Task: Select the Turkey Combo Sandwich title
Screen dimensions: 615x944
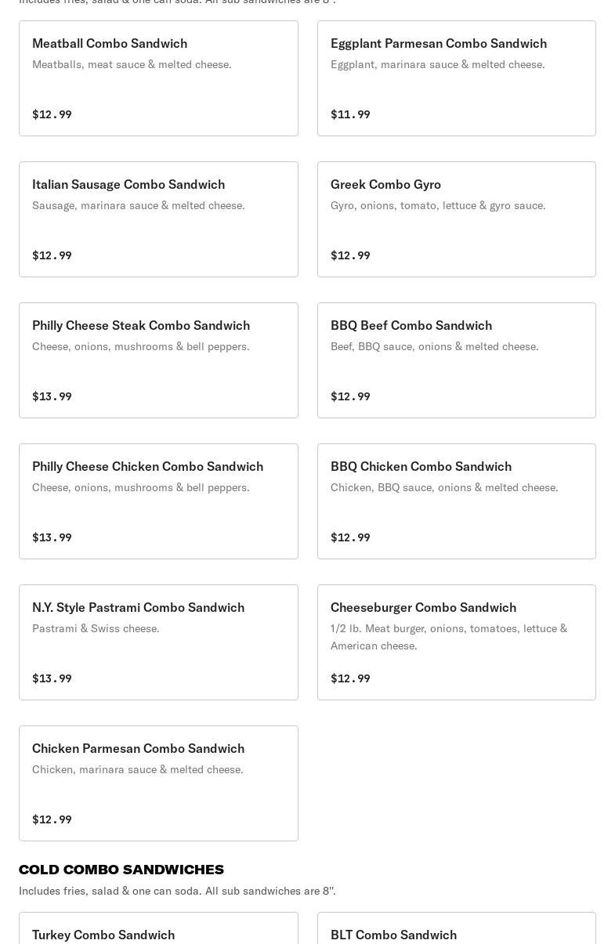Action: [103, 935]
